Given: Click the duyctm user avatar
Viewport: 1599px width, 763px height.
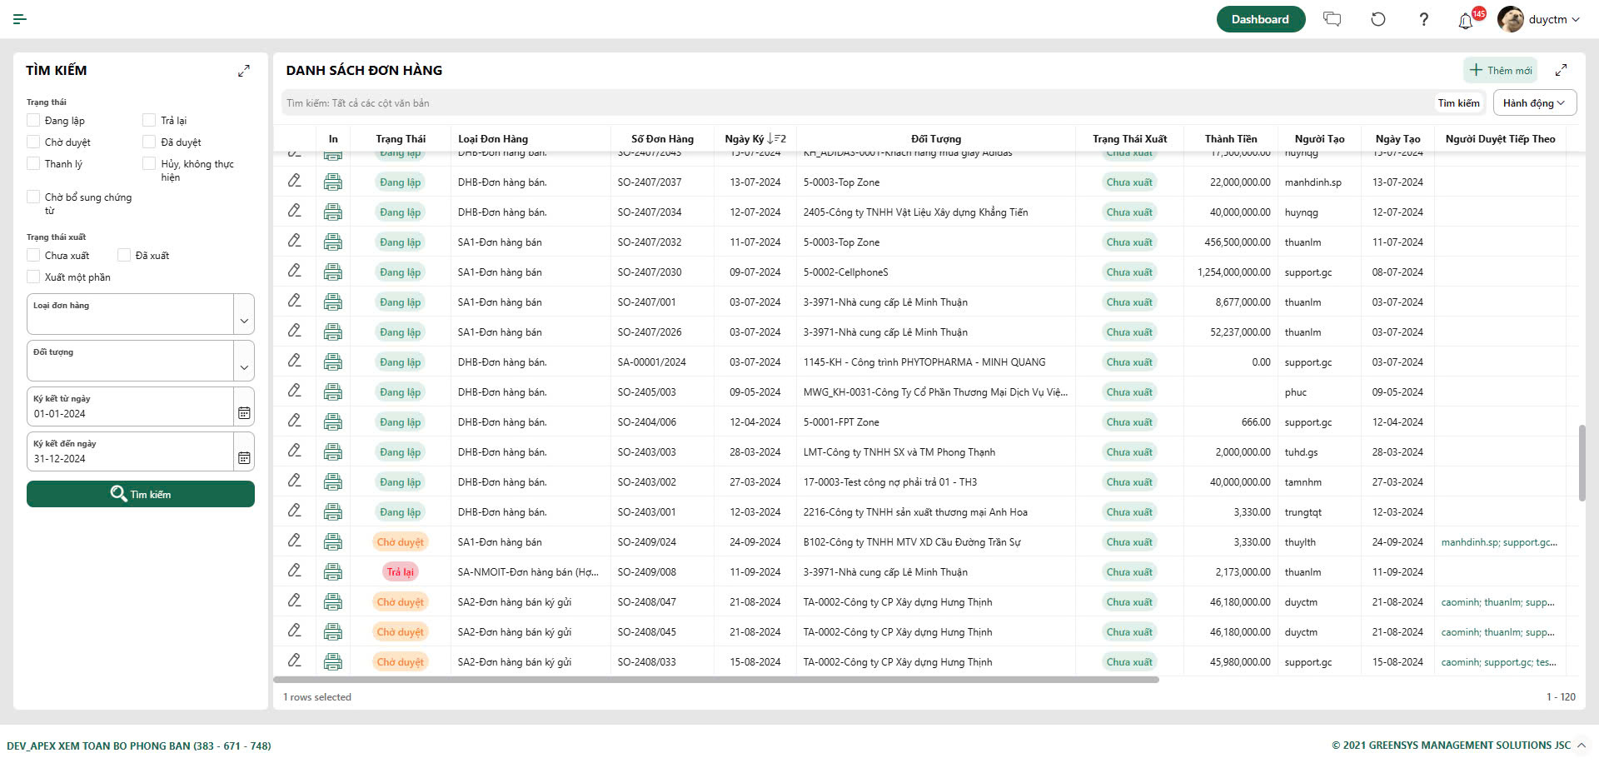Looking at the screenshot, I should coord(1511,19).
